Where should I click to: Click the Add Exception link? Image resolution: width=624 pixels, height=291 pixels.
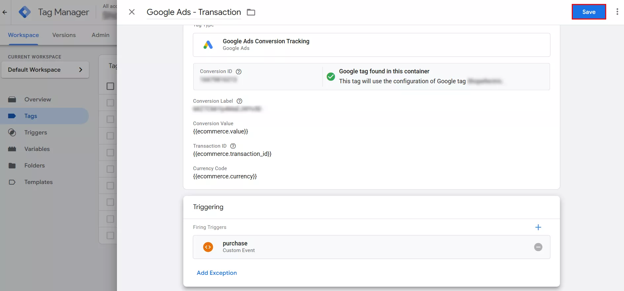click(x=217, y=273)
